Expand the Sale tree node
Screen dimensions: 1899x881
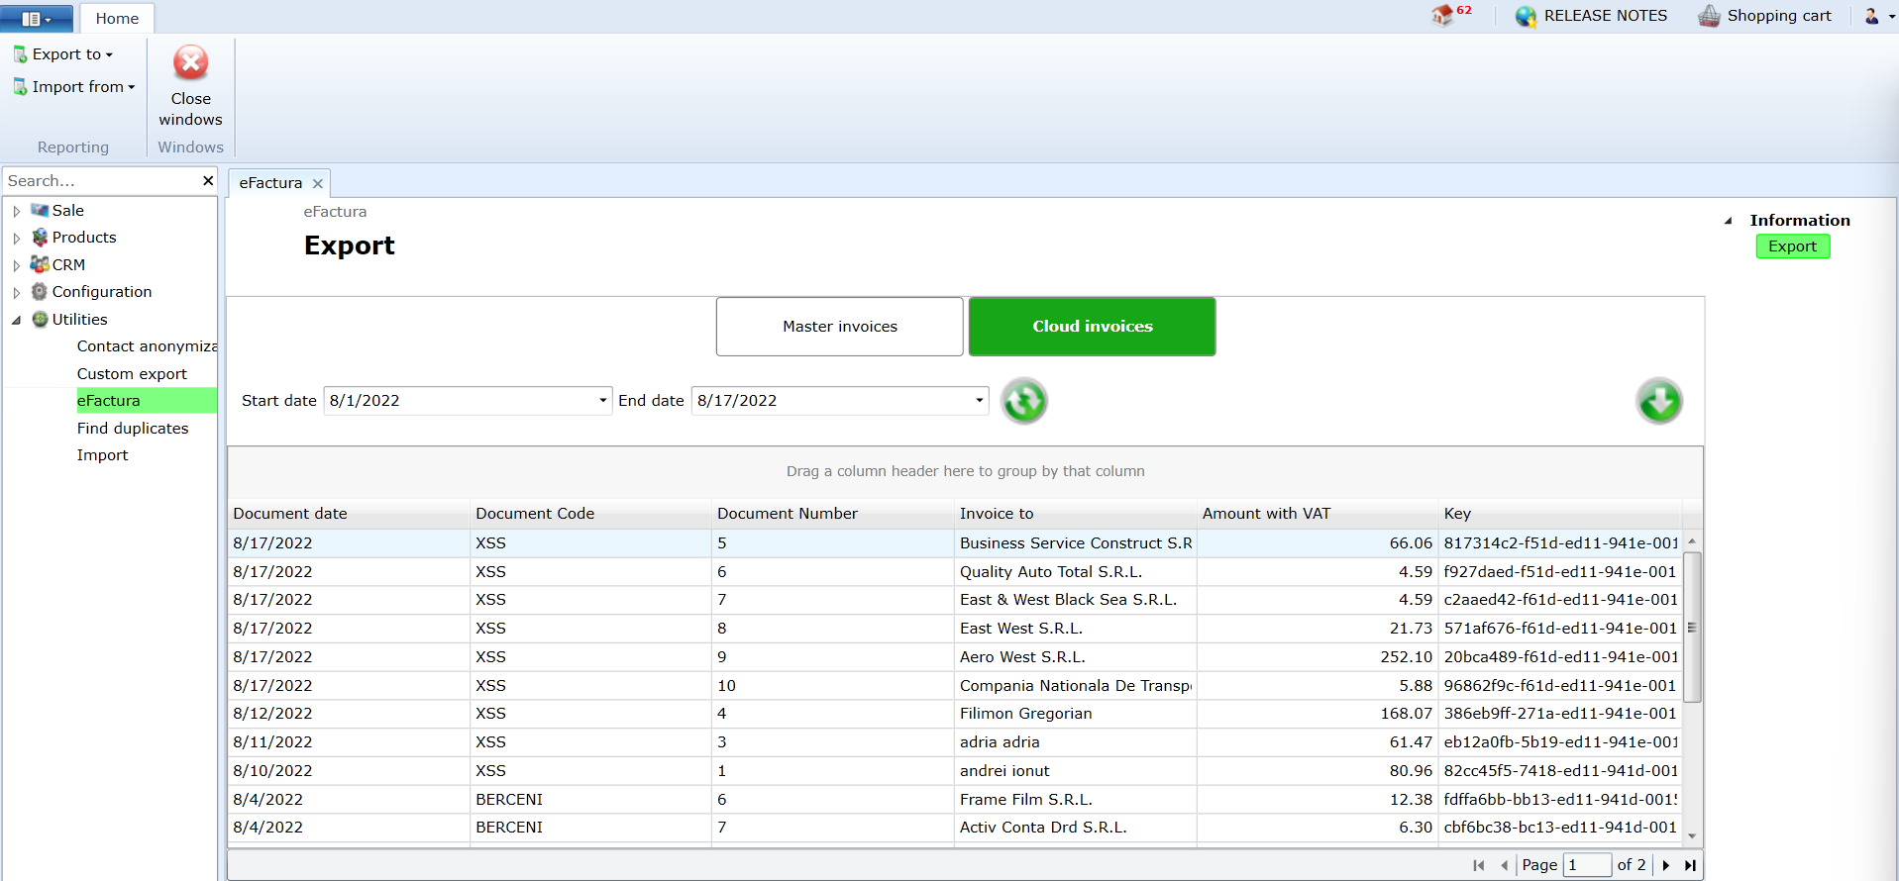(x=17, y=211)
